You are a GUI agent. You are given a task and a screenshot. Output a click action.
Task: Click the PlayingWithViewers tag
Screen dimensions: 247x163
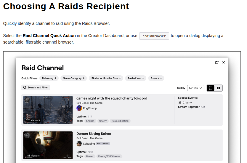tap(109, 156)
